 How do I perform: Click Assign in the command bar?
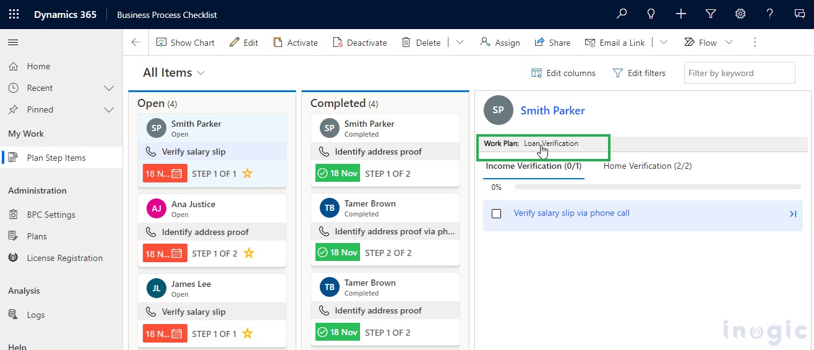(500, 43)
